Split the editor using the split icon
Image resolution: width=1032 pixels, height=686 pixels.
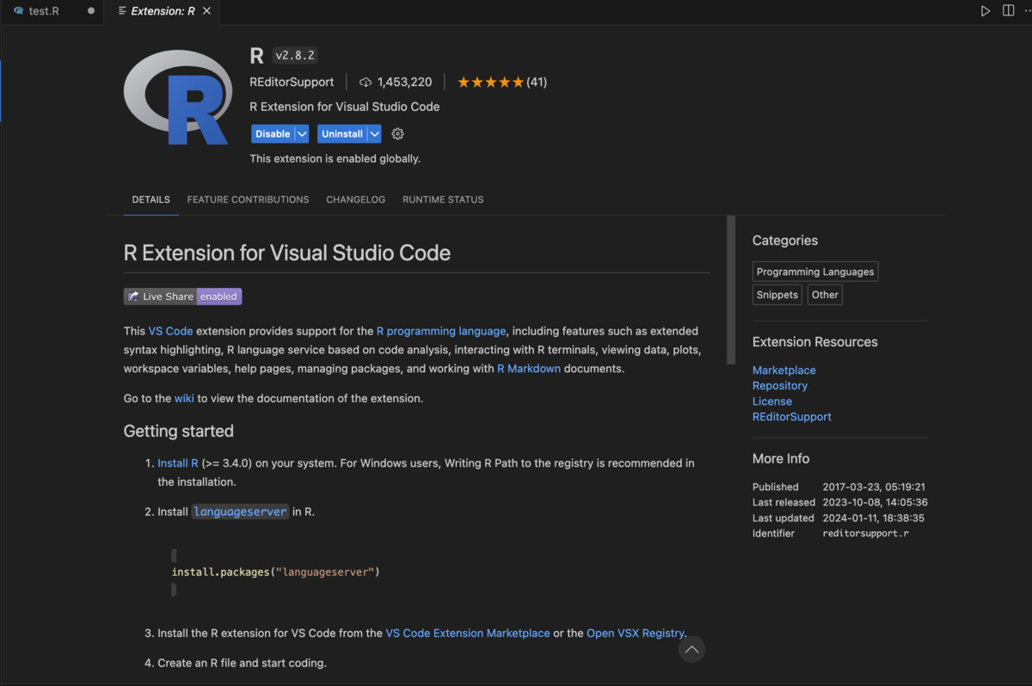(x=1007, y=10)
